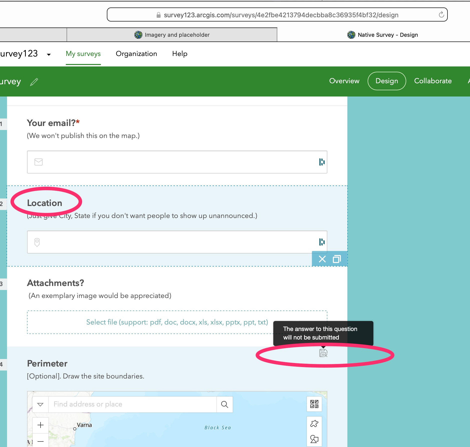The height and width of the screenshot is (447, 470).
Task: Duplicate the Location question
Action: click(x=337, y=259)
